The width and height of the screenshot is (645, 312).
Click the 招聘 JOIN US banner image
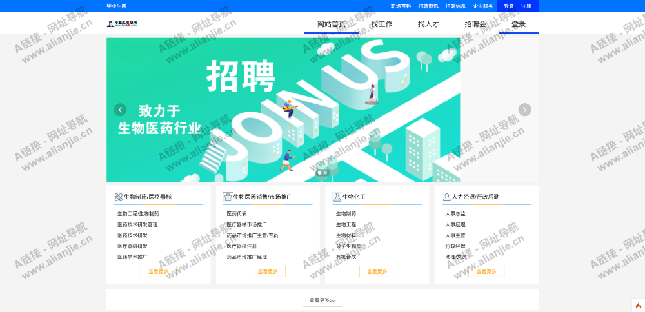283,110
